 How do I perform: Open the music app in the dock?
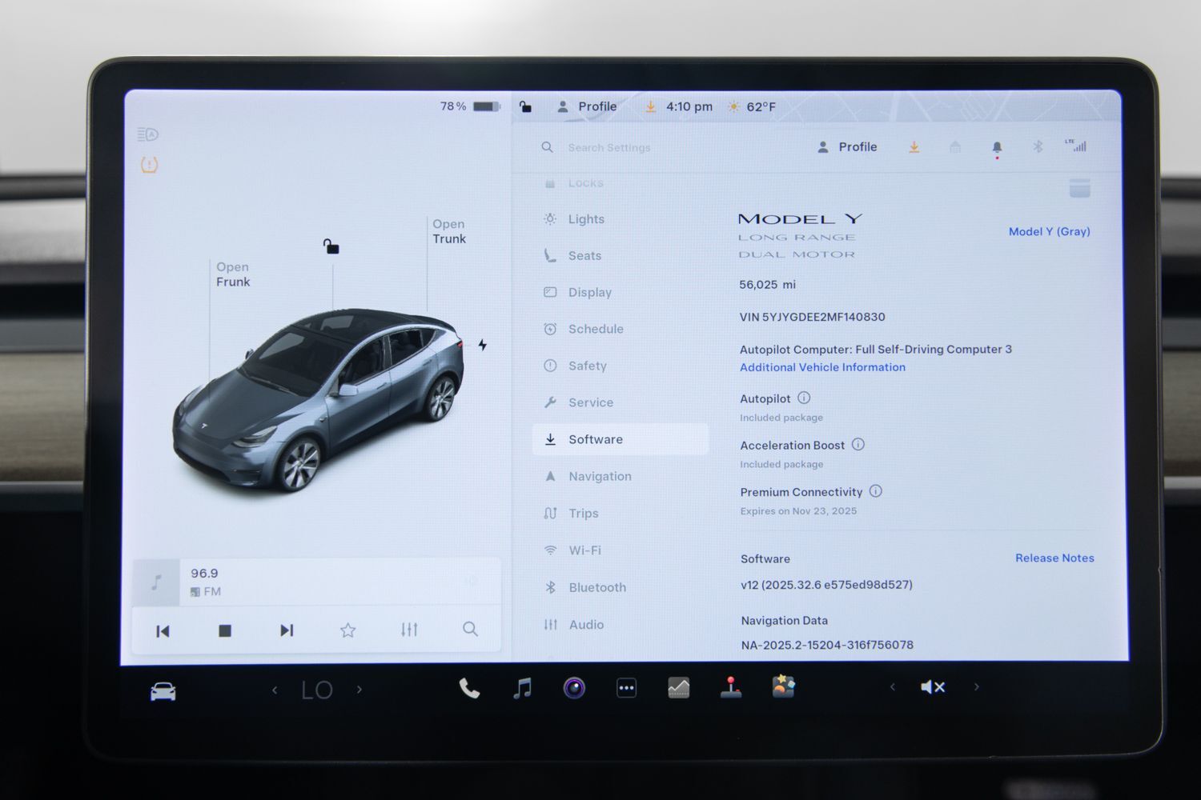coord(522,688)
